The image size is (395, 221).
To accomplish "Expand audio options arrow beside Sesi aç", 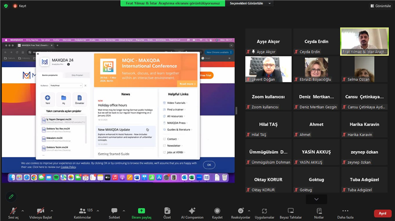I will click(22, 211).
